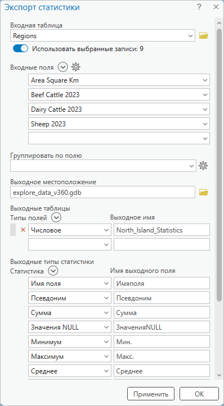This screenshot has width=224, height=406.
Task: Browse for output location folder icon
Action: click(204, 192)
